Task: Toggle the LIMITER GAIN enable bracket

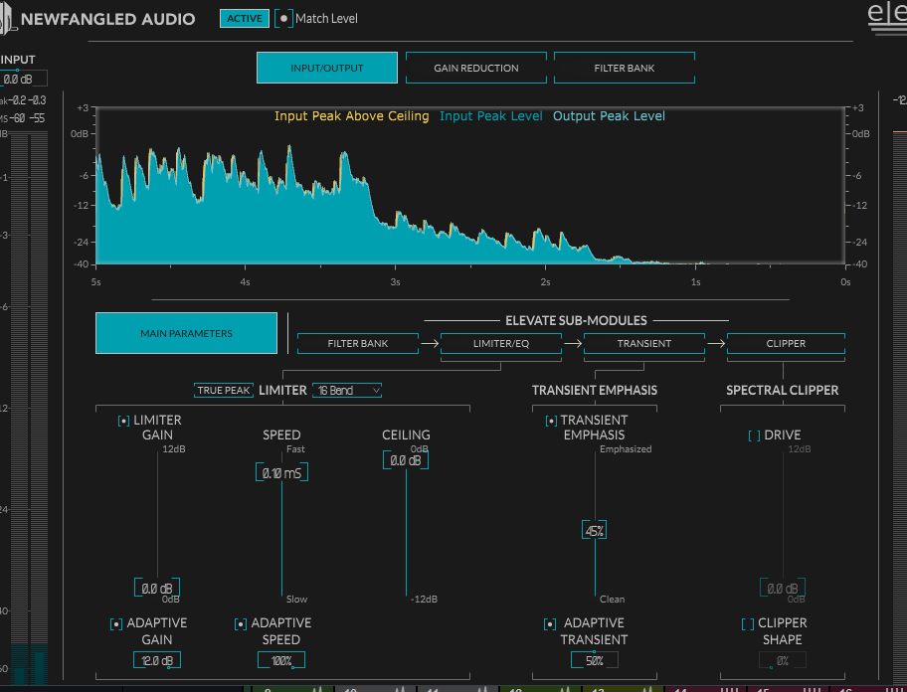Action: coord(123,421)
